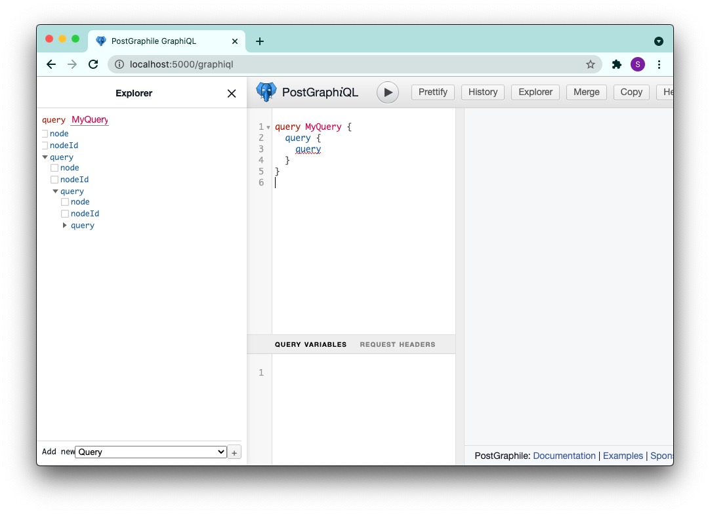Switch to Query Variables tab
The image size is (710, 514).
(x=310, y=344)
